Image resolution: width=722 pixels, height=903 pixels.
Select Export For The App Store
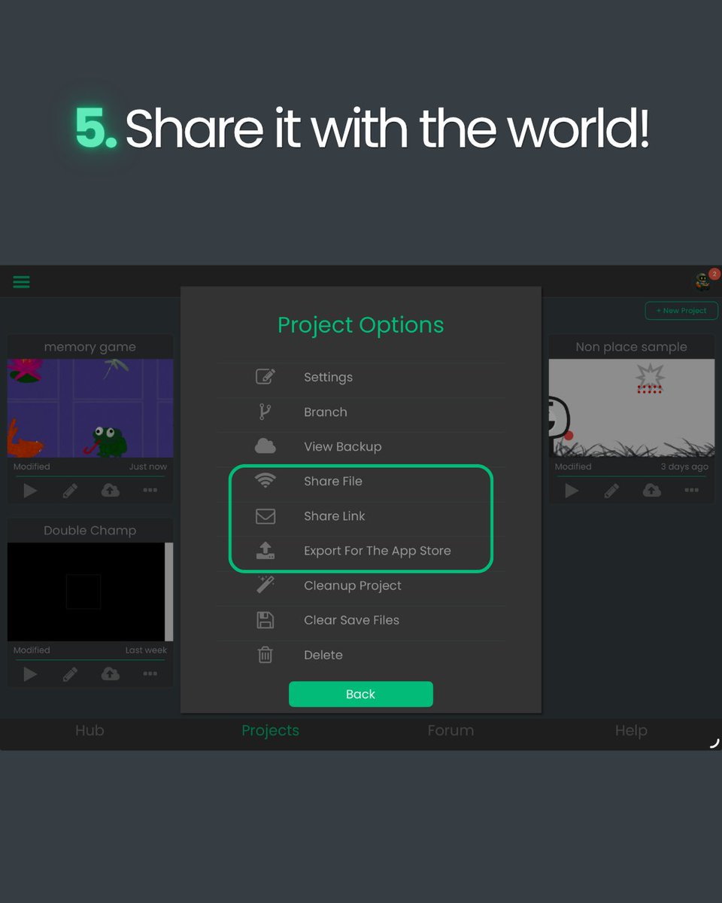click(x=361, y=551)
